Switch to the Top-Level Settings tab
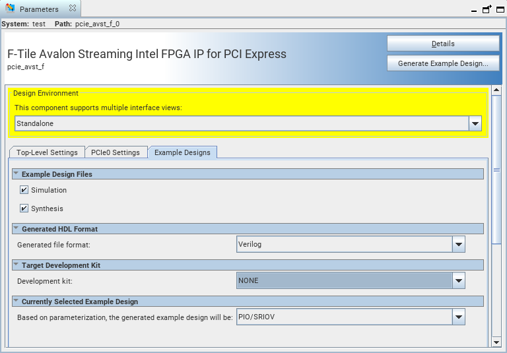This screenshot has height=353, width=507. click(x=47, y=152)
